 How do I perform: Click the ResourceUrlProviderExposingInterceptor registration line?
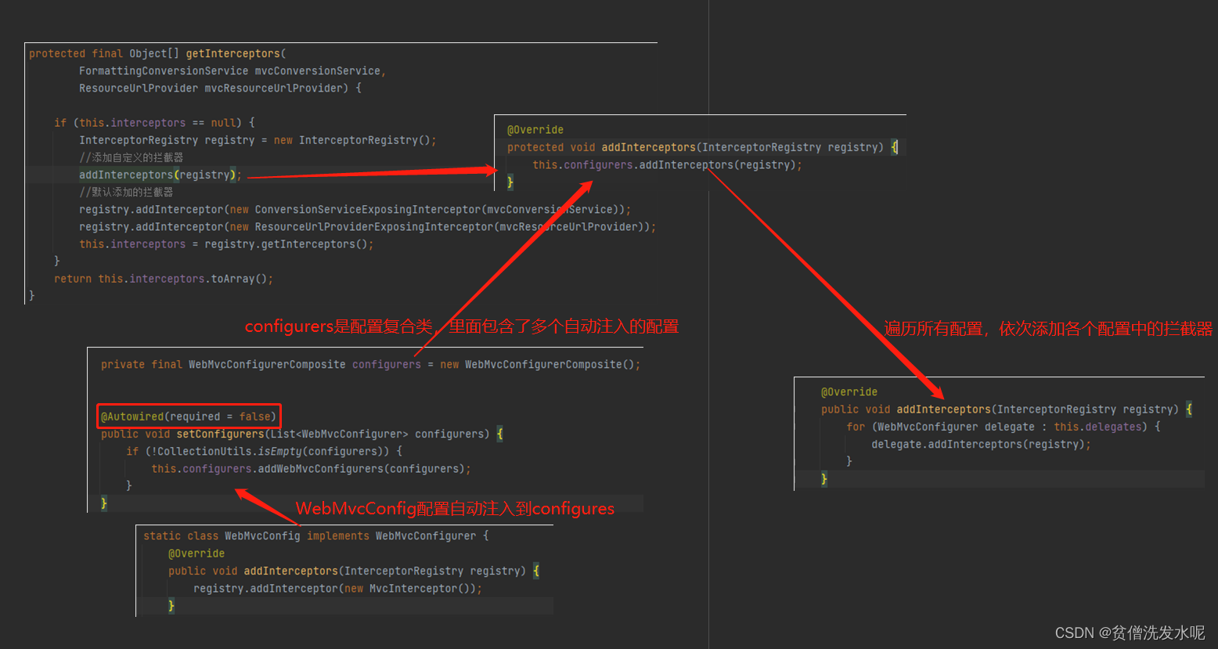click(367, 226)
